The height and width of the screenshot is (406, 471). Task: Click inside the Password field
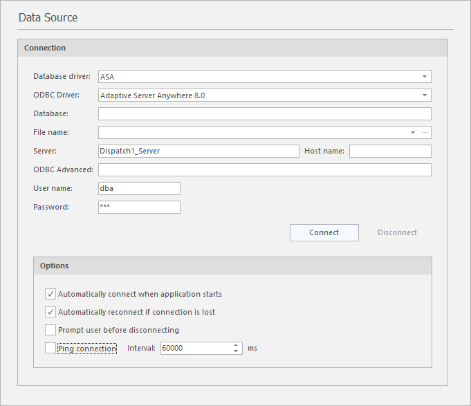pos(139,207)
